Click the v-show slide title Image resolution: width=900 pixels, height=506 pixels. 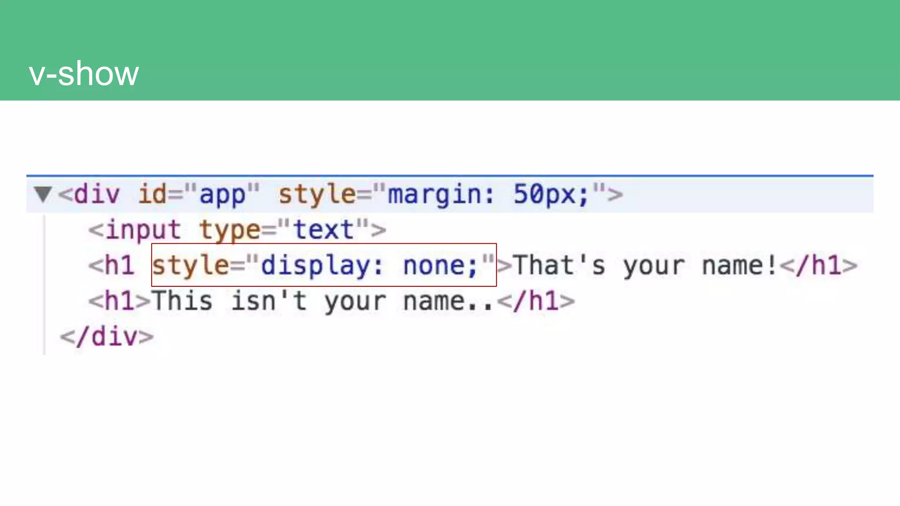(83, 73)
